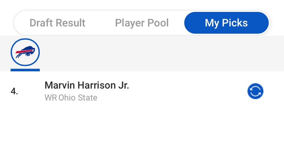Image resolution: width=284 pixels, height=141 pixels.
Task: Click the swap pick icon for Marvin Harrison Jr.
Action: (x=255, y=91)
